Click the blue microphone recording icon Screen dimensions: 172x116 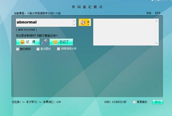pos(45,42)
